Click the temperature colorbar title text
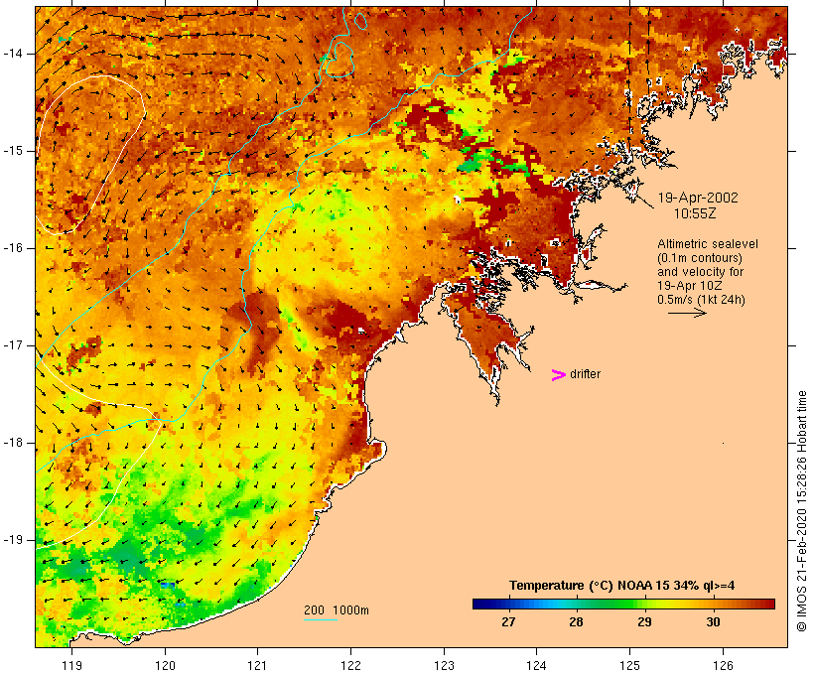This screenshot has height=675, width=814. click(621, 586)
